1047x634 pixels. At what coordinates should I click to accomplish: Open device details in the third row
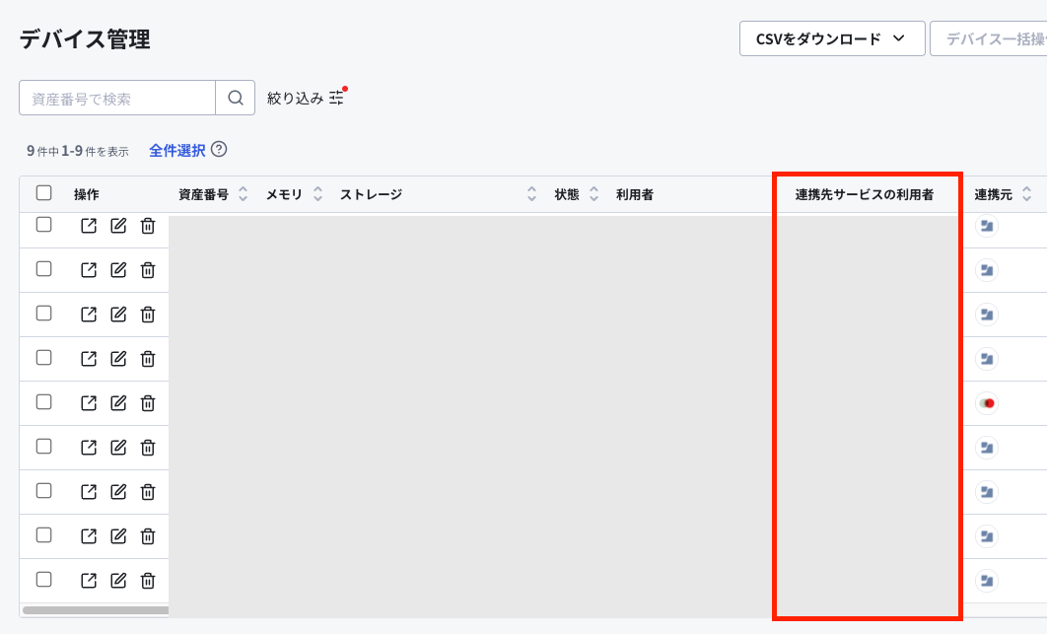(x=89, y=314)
